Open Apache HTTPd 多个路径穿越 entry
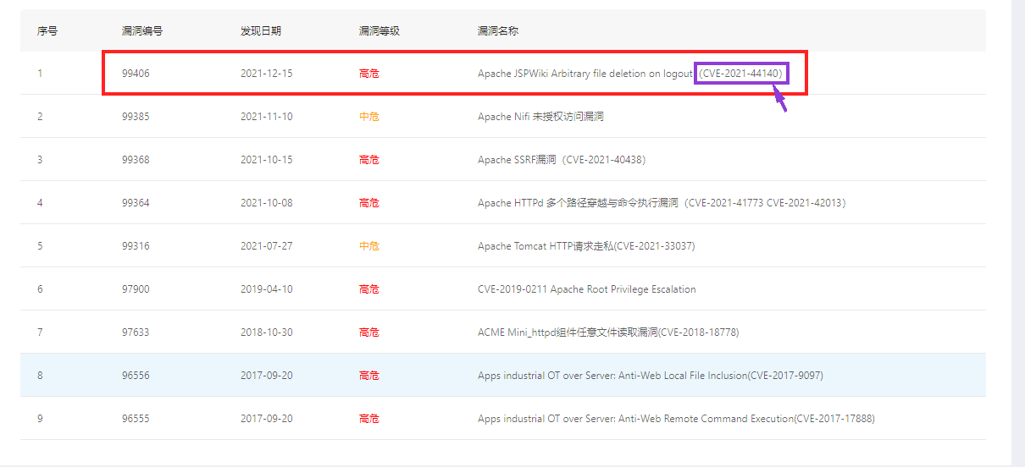The height and width of the screenshot is (467, 1025). pos(662,203)
